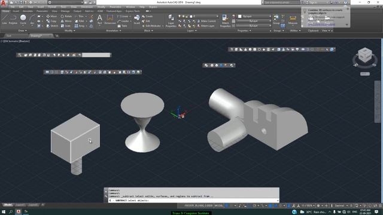383x215 pixels.
Task: Use the Mirror command
Action: [x=66, y=21]
